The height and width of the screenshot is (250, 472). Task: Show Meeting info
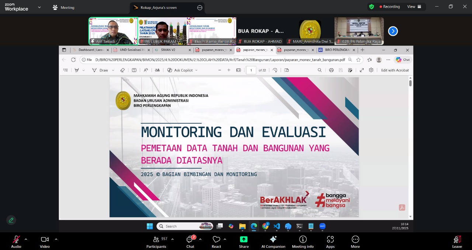(x=303, y=242)
